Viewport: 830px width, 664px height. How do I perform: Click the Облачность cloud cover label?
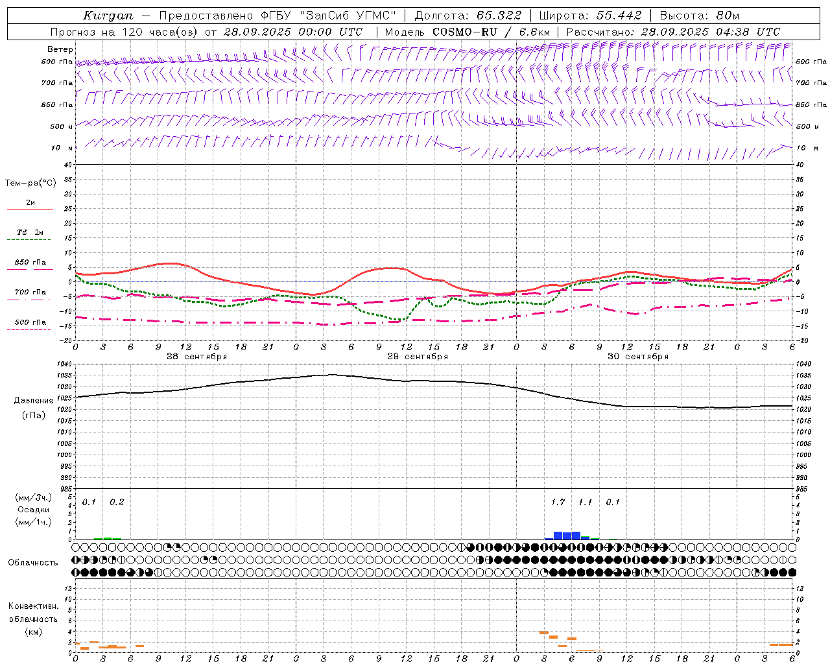click(x=33, y=563)
